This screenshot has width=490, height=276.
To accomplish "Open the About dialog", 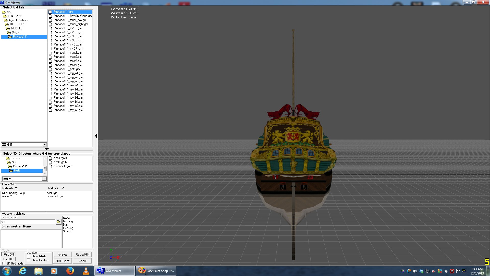I will pyautogui.click(x=82, y=261).
